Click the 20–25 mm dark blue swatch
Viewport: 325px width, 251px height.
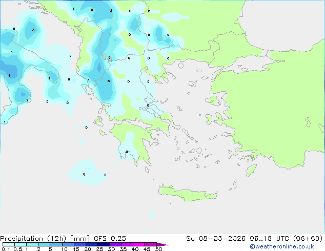92,244
